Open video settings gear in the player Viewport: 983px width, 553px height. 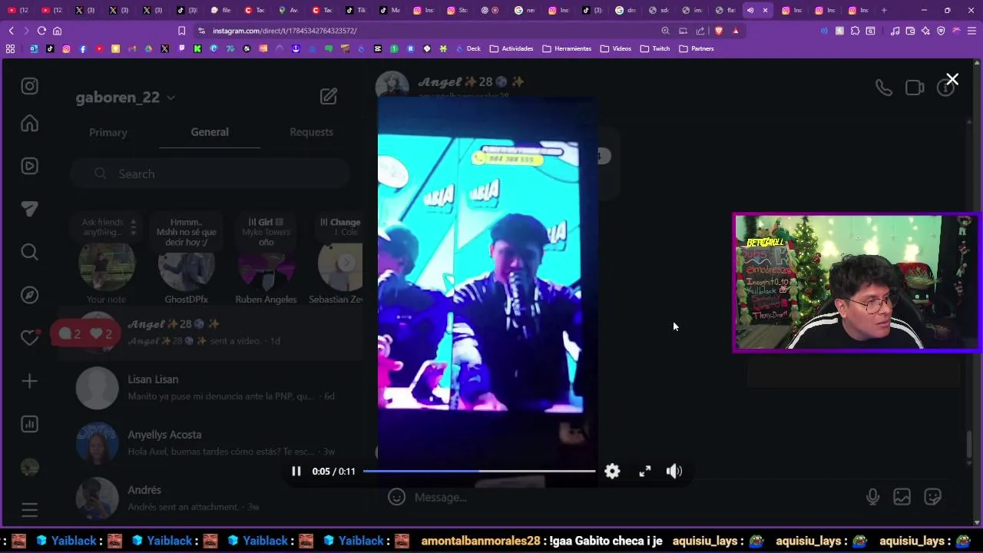coord(612,471)
